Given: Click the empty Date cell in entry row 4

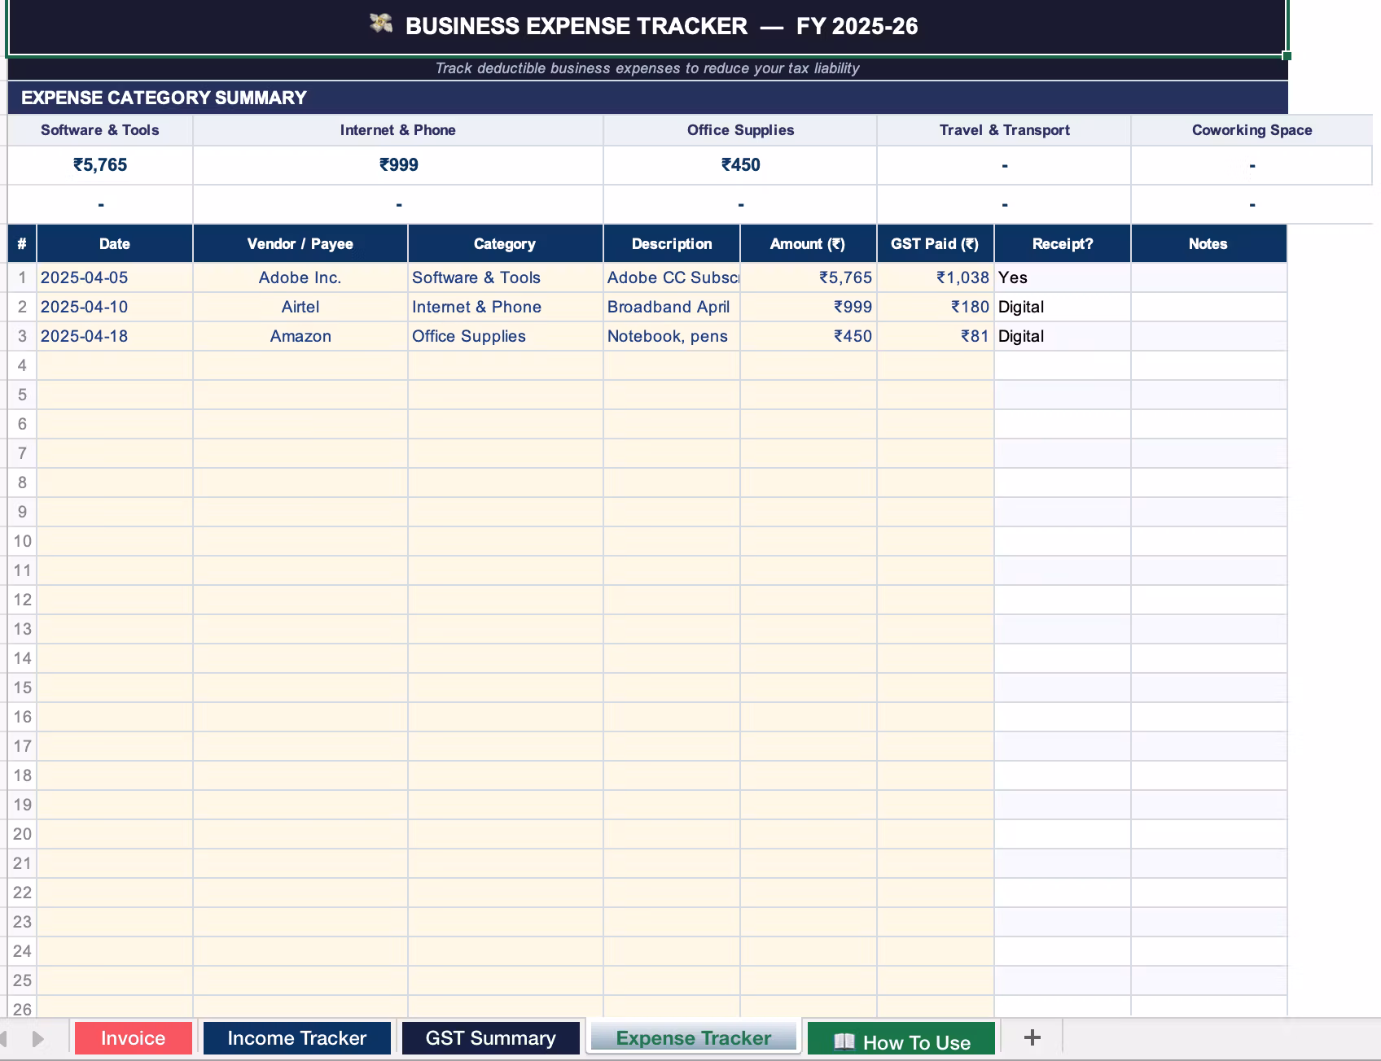Looking at the screenshot, I should coord(115,365).
